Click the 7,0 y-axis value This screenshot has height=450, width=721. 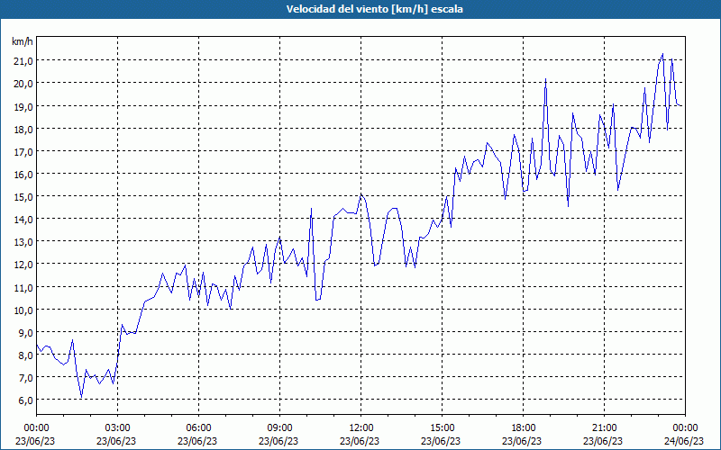[x=24, y=377]
